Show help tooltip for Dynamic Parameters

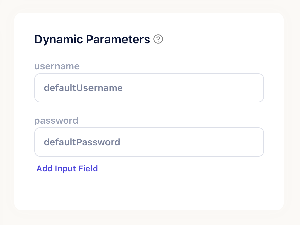[158, 39]
